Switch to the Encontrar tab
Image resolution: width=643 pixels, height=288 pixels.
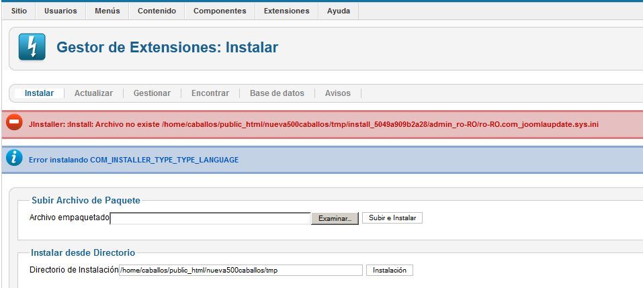(x=210, y=93)
